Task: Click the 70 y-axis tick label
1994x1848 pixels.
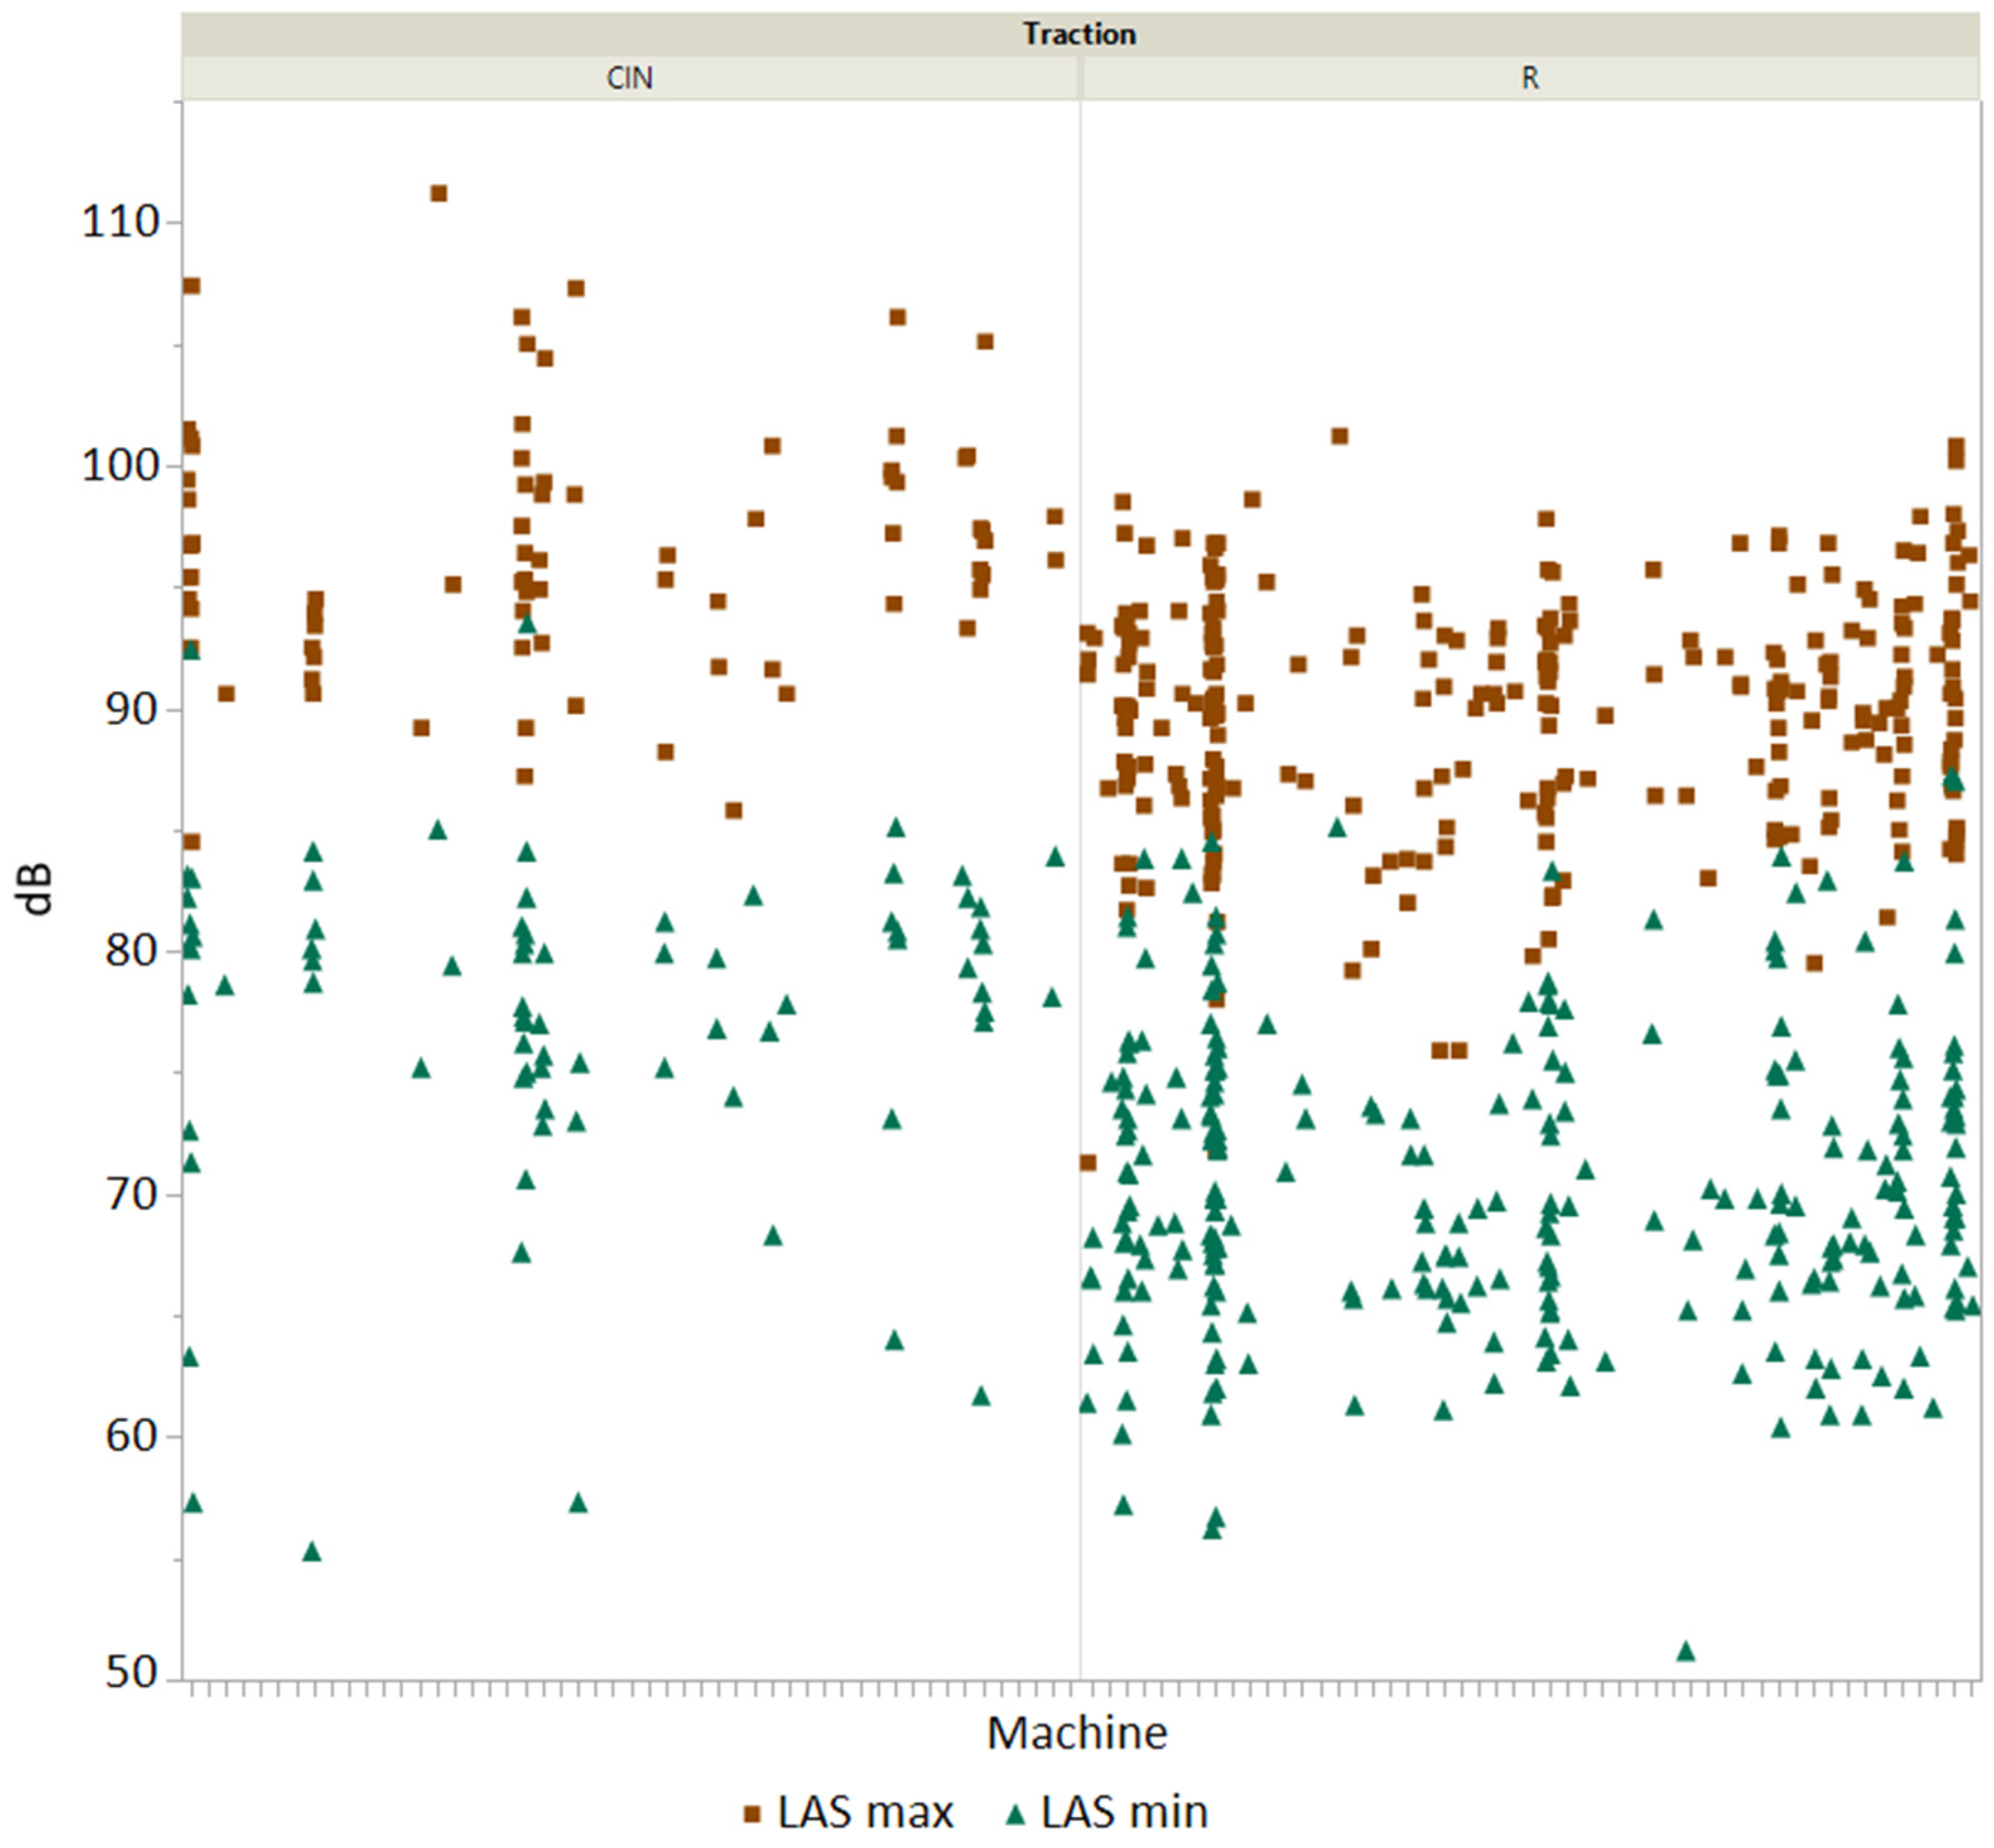Action: tap(132, 1194)
